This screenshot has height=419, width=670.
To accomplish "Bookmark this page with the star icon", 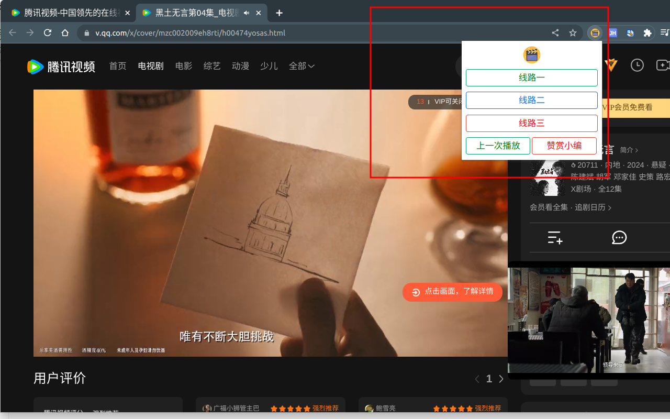I will [x=573, y=32].
